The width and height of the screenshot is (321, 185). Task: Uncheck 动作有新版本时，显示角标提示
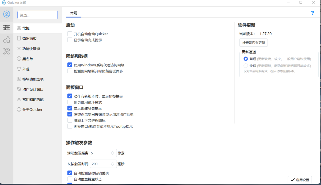[x=70, y=96]
